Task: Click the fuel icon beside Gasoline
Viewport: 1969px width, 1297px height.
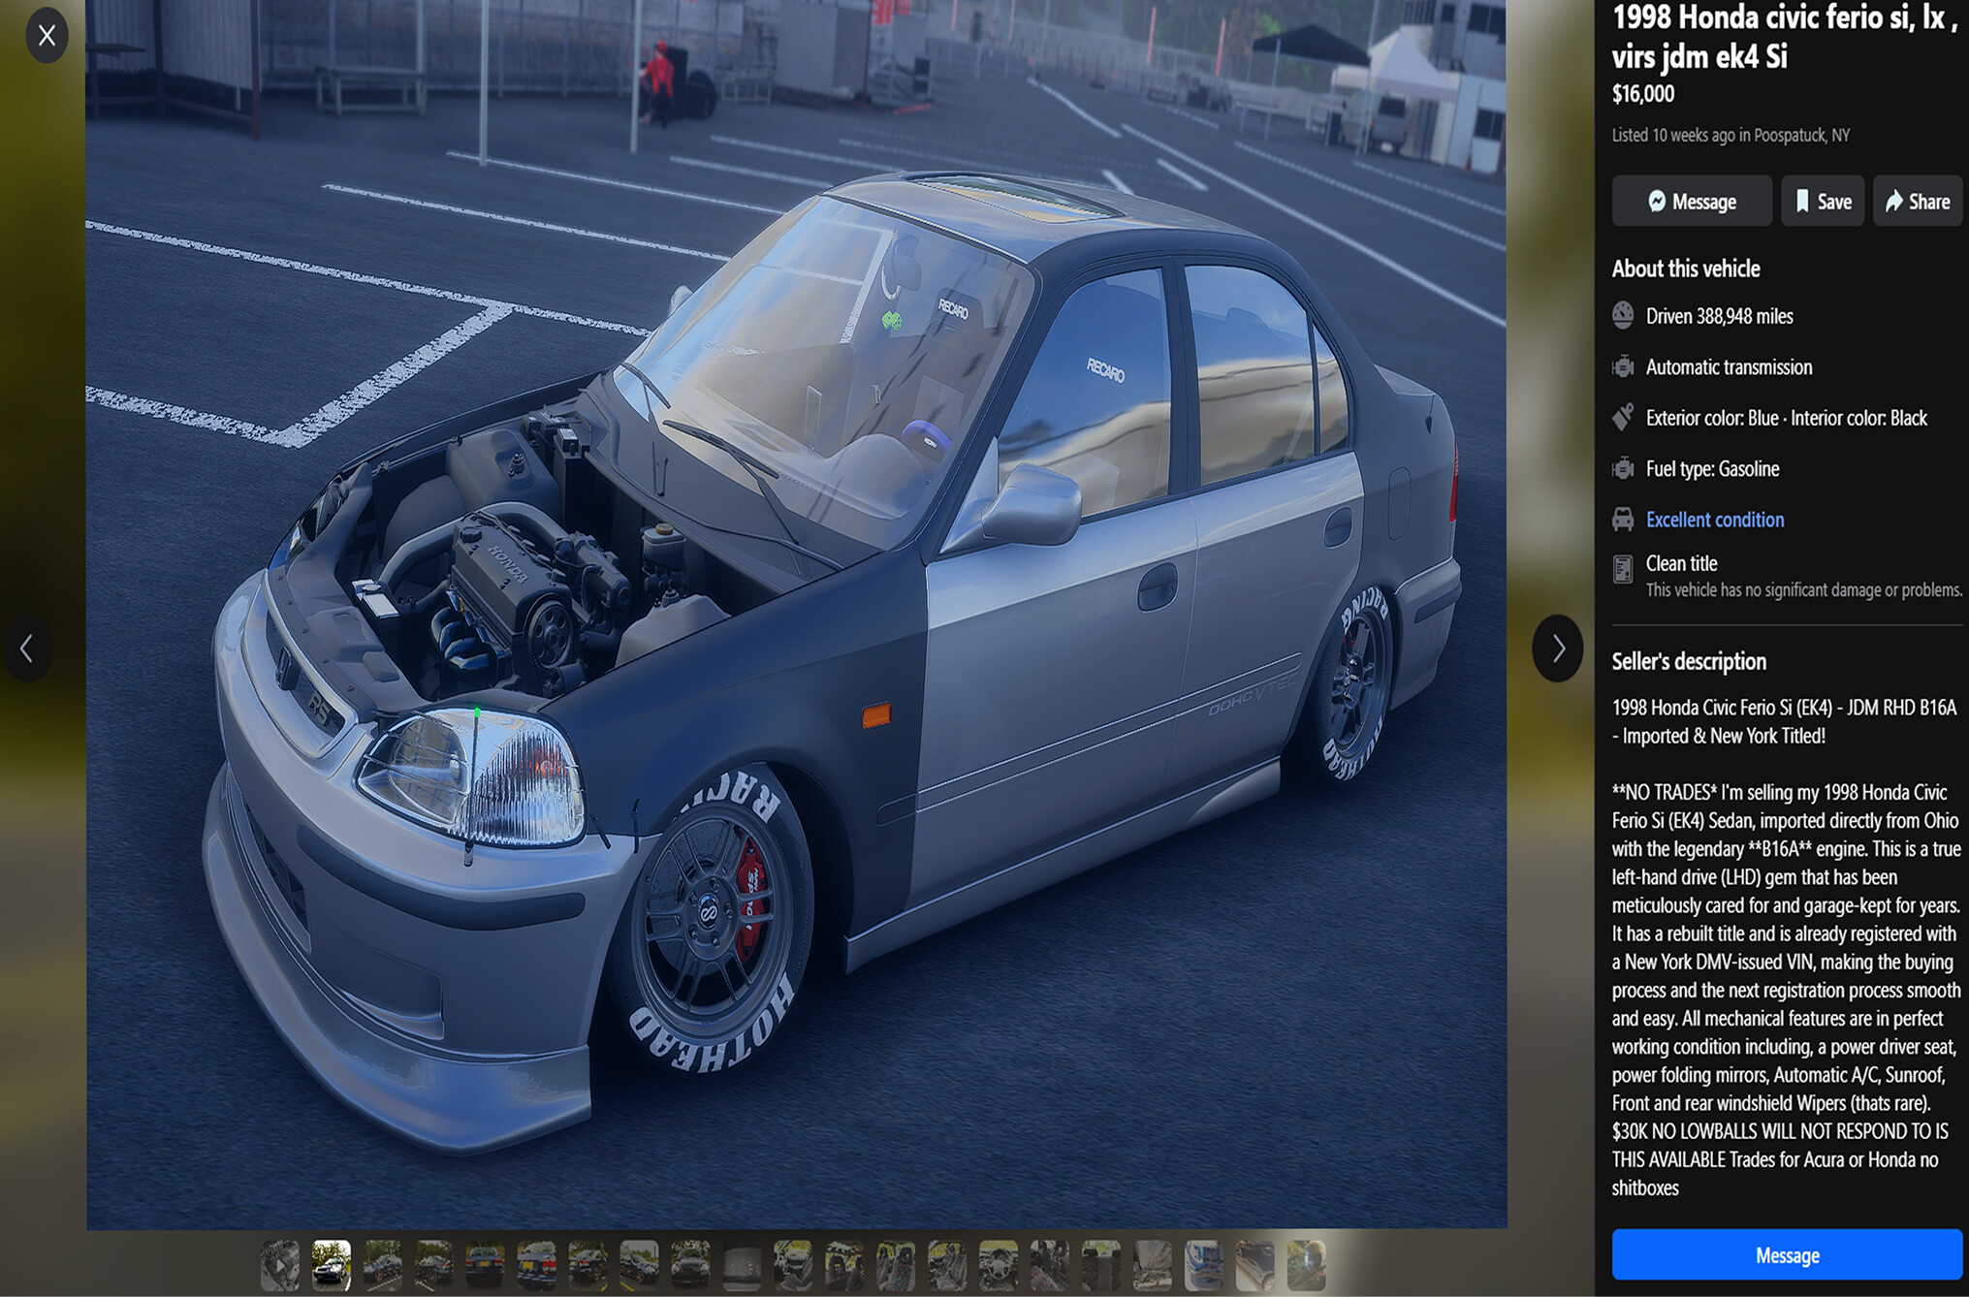Action: (x=1623, y=469)
